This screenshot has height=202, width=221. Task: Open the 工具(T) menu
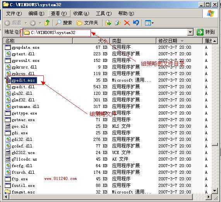104,14
